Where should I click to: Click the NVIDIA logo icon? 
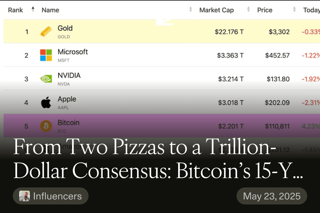coord(46,79)
